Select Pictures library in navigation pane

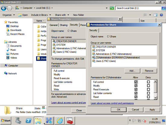[14, 54]
